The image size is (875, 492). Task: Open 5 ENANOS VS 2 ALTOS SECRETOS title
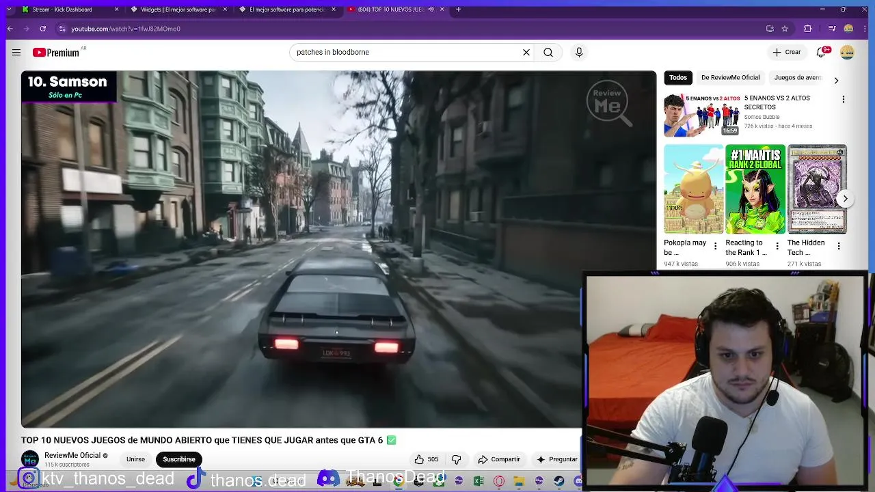click(777, 102)
